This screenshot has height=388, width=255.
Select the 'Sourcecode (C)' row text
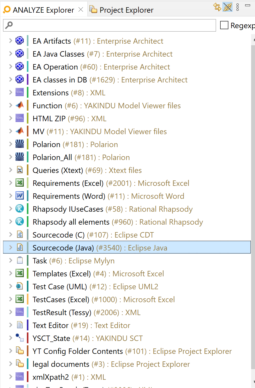pyautogui.click(x=59, y=235)
